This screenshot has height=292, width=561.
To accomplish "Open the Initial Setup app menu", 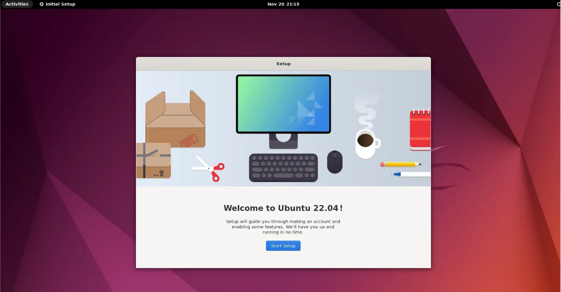I will coord(57,4).
